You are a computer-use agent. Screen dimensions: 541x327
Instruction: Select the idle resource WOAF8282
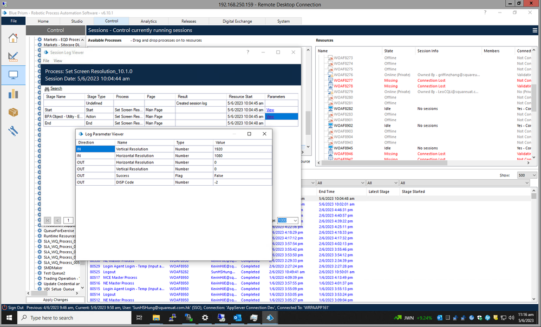point(343,108)
